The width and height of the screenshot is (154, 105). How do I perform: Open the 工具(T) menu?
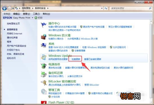[36, 14]
